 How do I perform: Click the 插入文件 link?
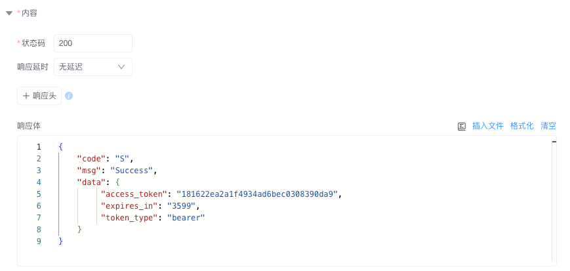coord(488,126)
